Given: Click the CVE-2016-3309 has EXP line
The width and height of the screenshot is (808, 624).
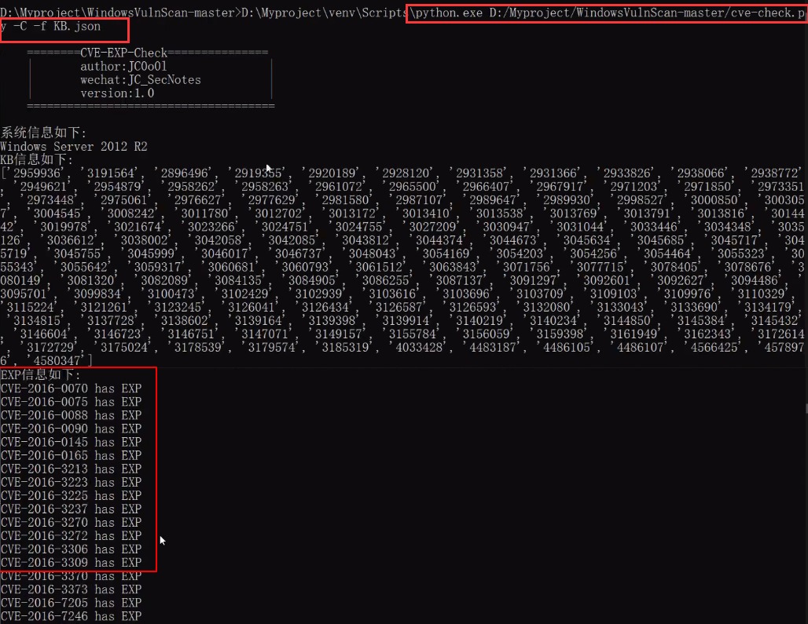Looking at the screenshot, I should 71,562.
